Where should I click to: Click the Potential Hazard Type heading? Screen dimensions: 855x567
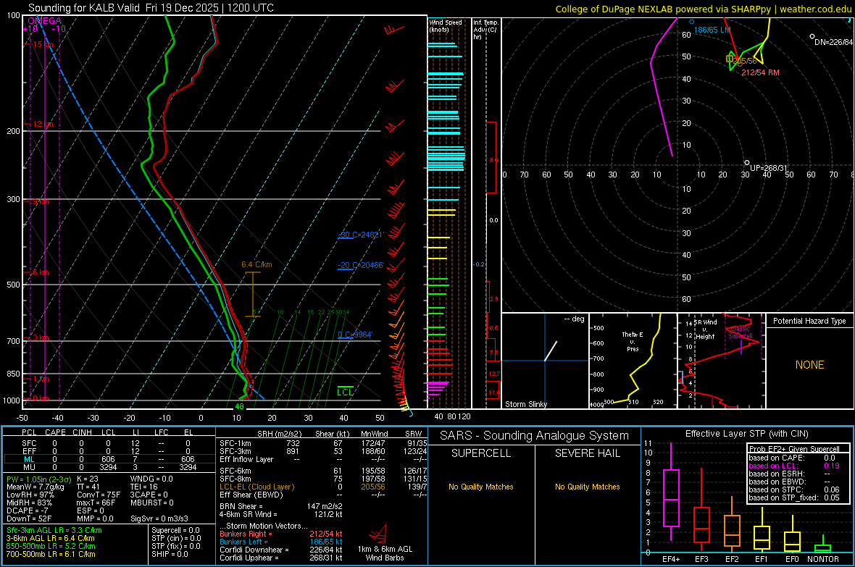pyautogui.click(x=809, y=321)
